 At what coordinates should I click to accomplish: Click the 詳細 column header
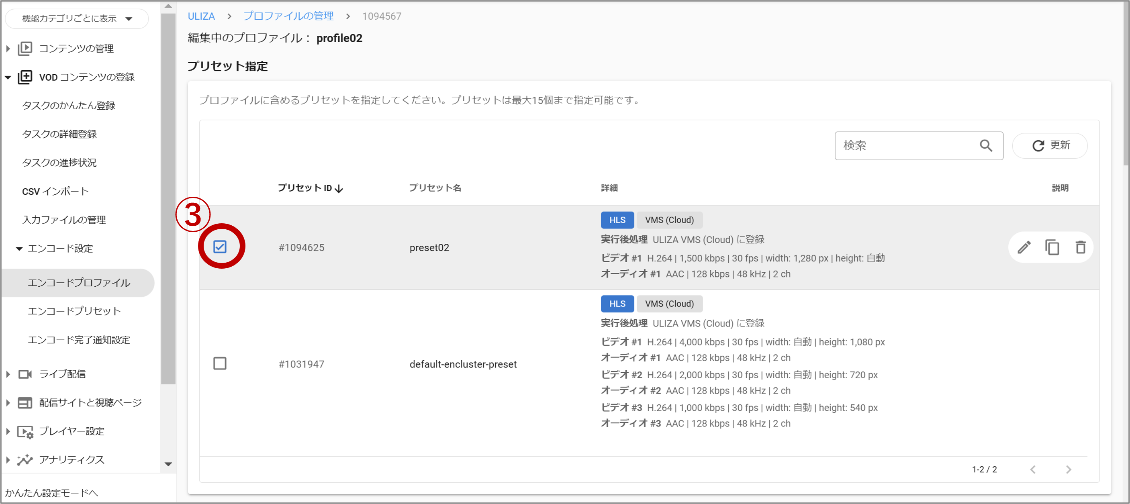(609, 188)
